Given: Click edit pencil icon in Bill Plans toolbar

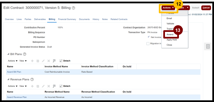Looking at the screenshot, I should click(43, 61).
